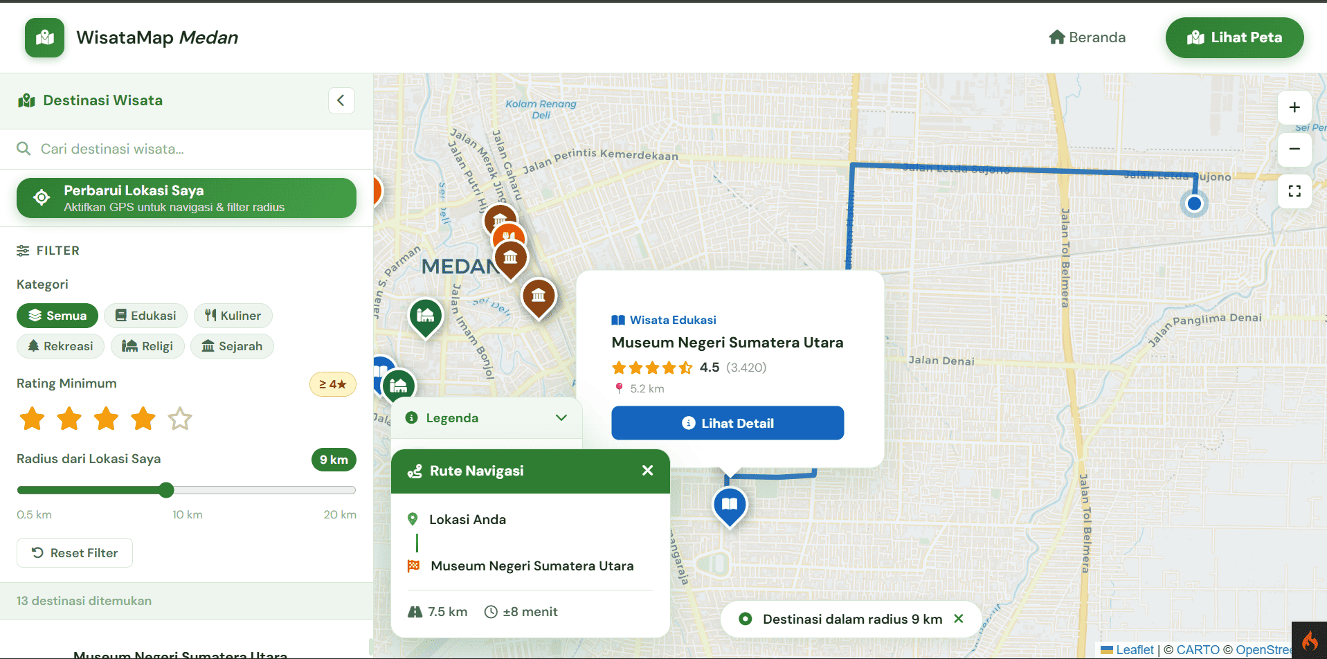Image resolution: width=1327 pixels, height=659 pixels.
Task: Click the ±8 menit duration
Action: pos(521,612)
